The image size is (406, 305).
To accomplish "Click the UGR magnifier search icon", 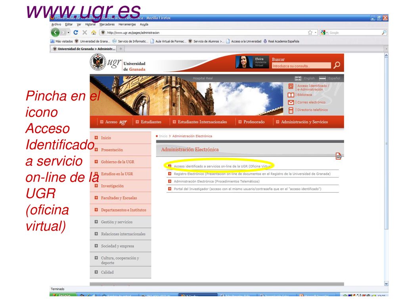I will [x=337, y=65].
